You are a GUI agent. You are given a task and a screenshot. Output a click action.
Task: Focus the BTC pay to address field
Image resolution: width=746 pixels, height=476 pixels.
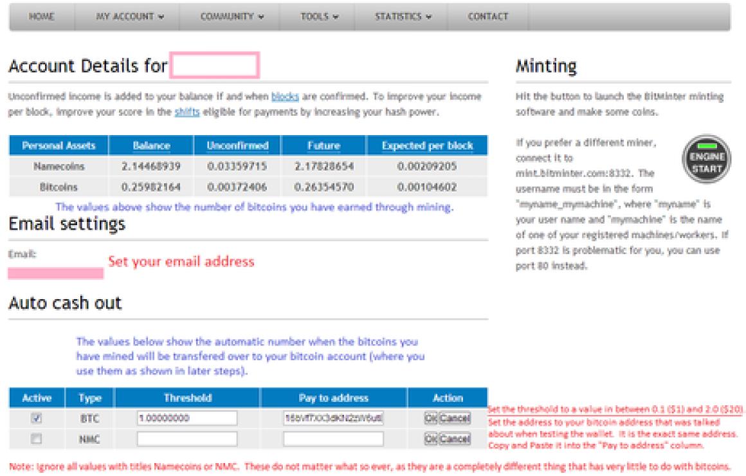coord(333,418)
